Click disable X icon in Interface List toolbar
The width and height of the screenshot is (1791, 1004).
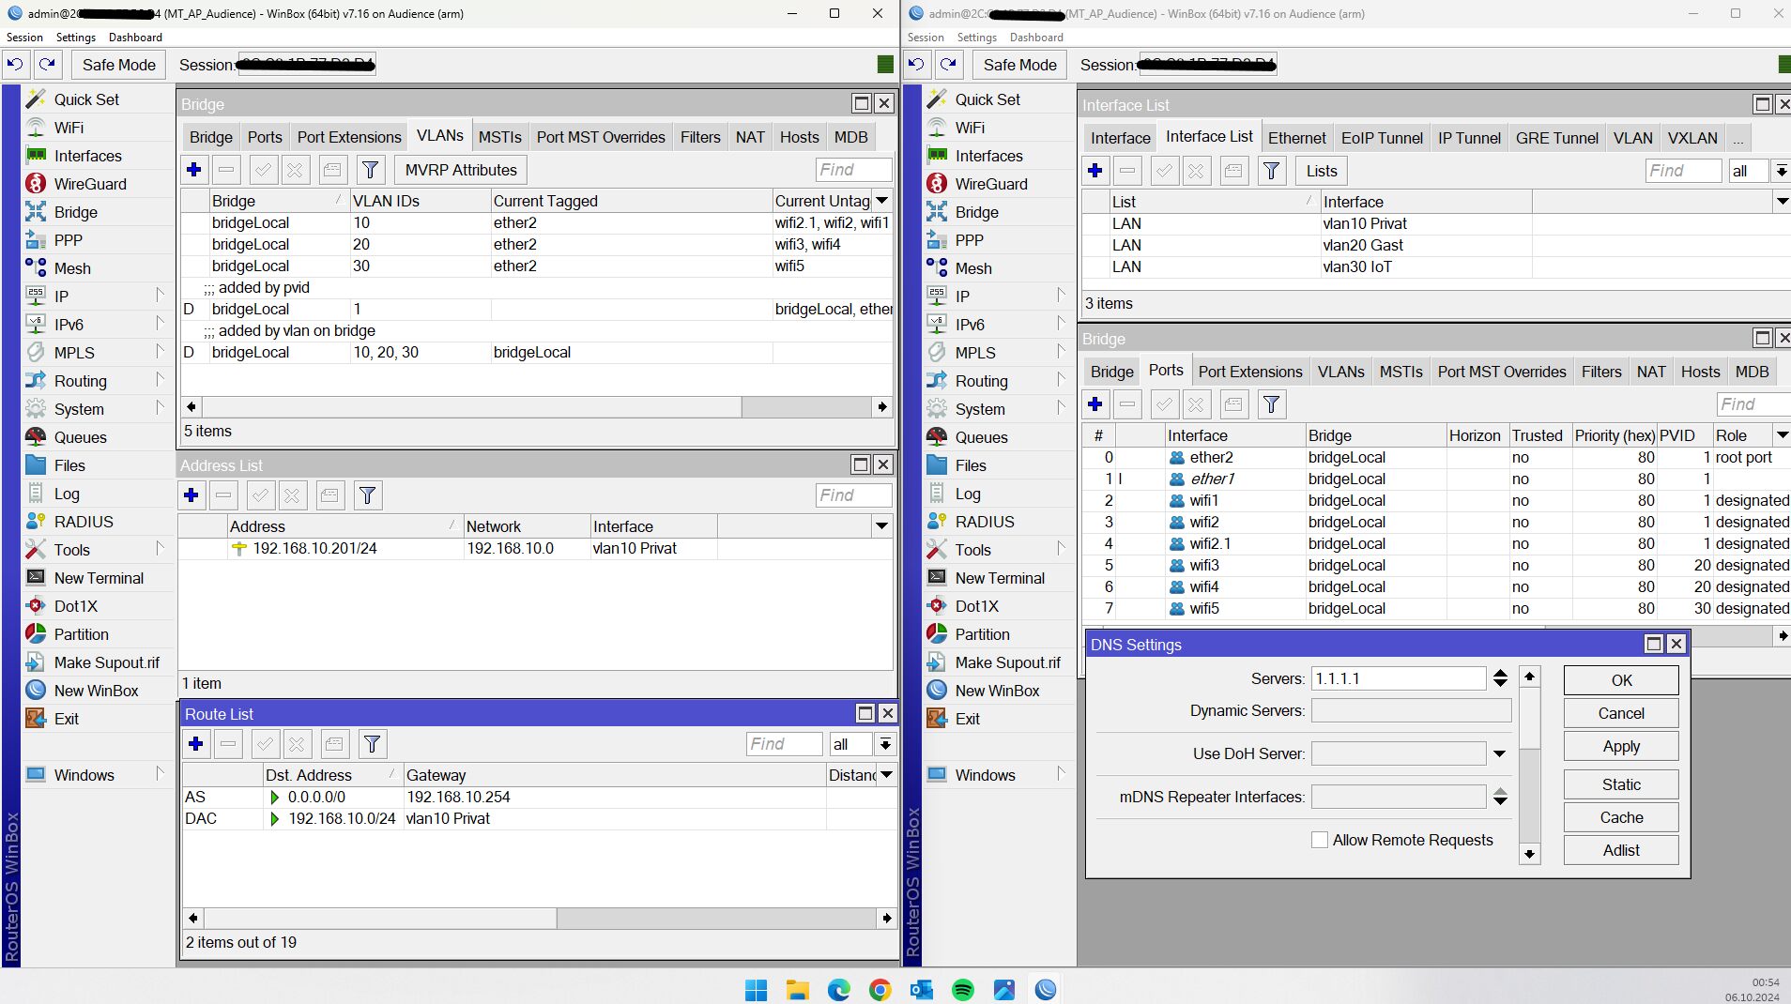(1196, 171)
